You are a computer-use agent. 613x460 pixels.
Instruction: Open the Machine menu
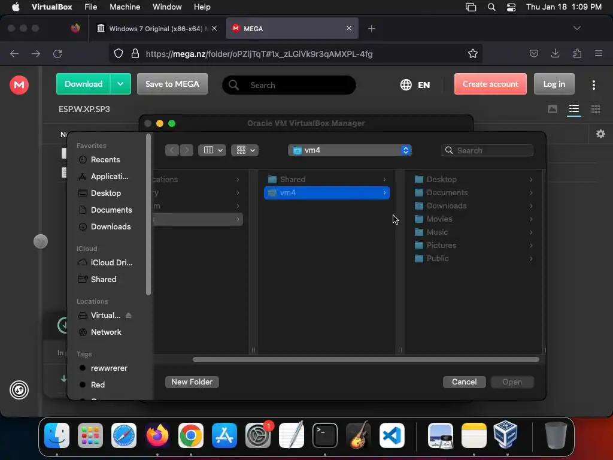point(125,7)
